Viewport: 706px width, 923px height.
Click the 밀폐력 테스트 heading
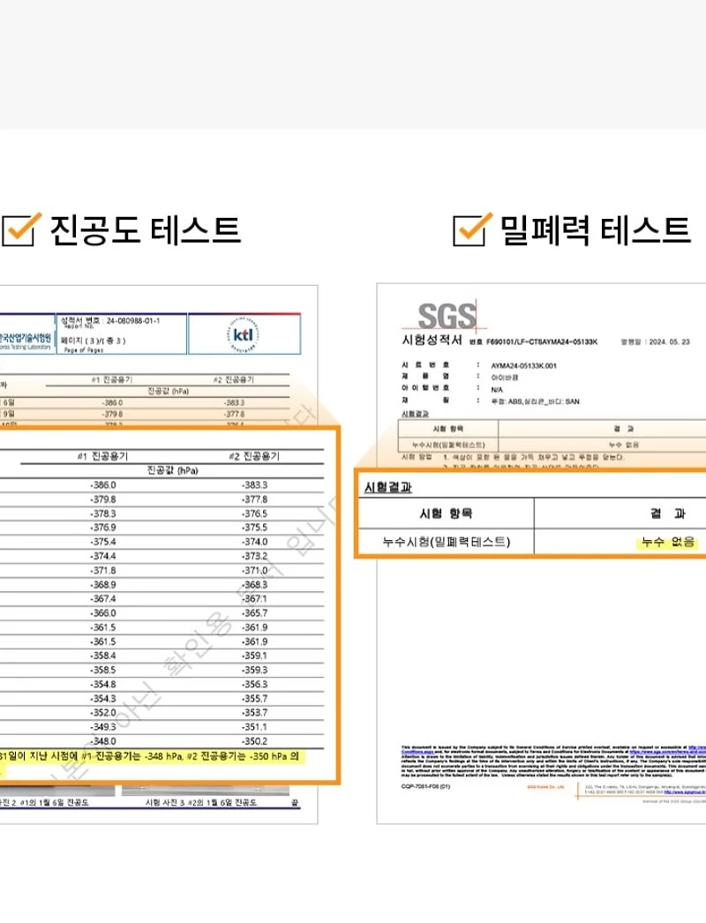tap(595, 229)
